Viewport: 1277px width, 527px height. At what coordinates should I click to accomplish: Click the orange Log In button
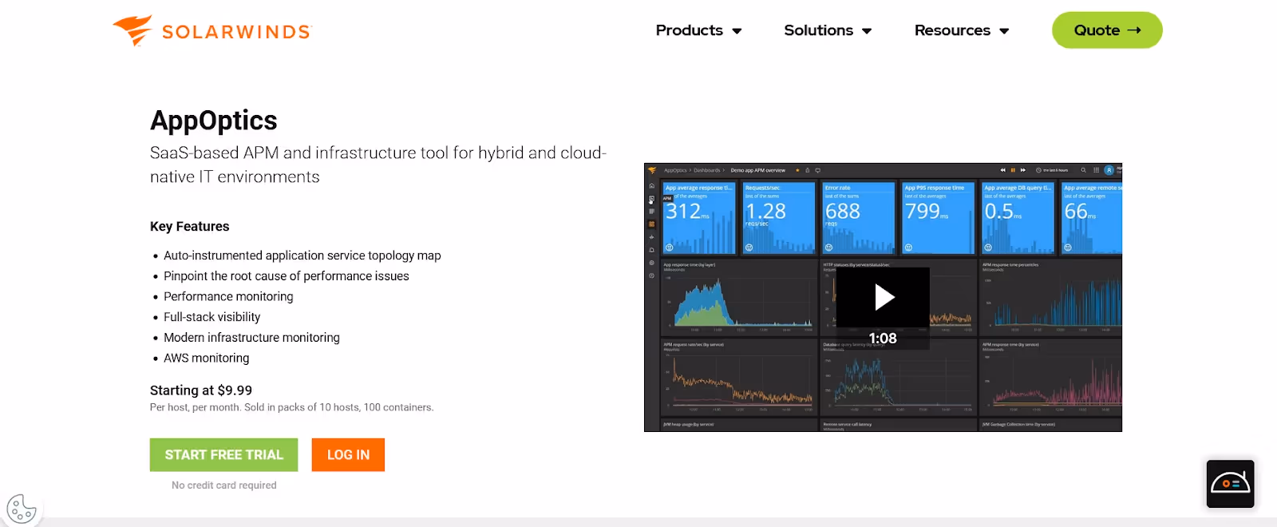pyautogui.click(x=348, y=454)
